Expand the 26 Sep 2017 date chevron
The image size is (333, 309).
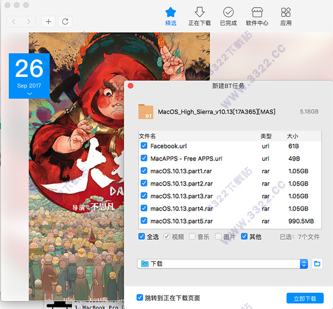[29, 94]
